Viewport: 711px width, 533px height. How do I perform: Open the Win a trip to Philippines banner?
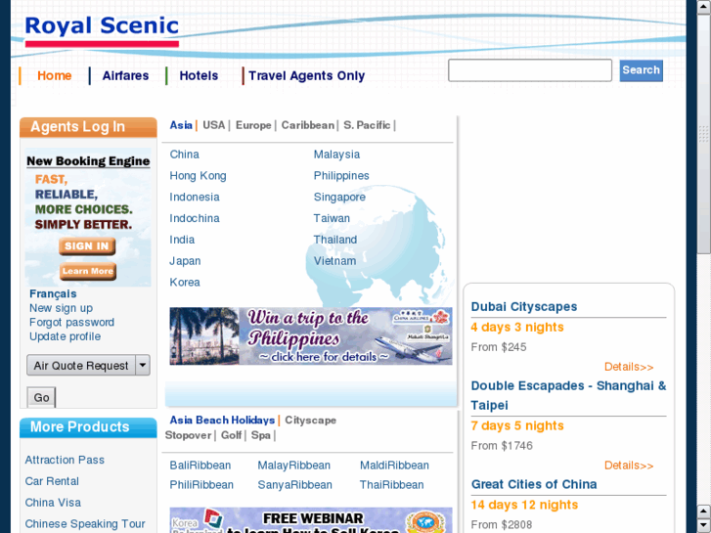click(311, 336)
